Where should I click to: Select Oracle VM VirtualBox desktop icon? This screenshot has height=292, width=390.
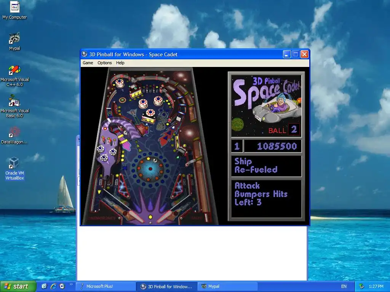pyautogui.click(x=14, y=168)
